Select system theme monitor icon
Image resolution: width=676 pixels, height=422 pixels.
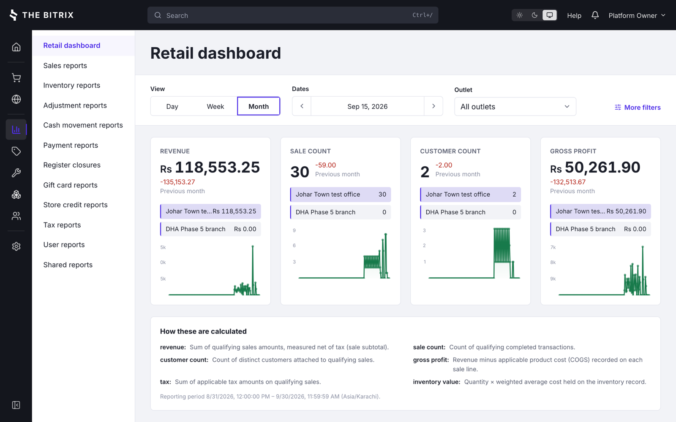click(x=550, y=15)
